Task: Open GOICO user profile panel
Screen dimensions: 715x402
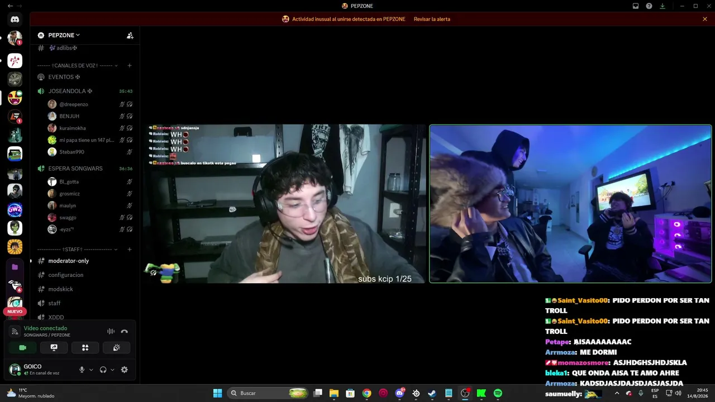Action: (40, 370)
